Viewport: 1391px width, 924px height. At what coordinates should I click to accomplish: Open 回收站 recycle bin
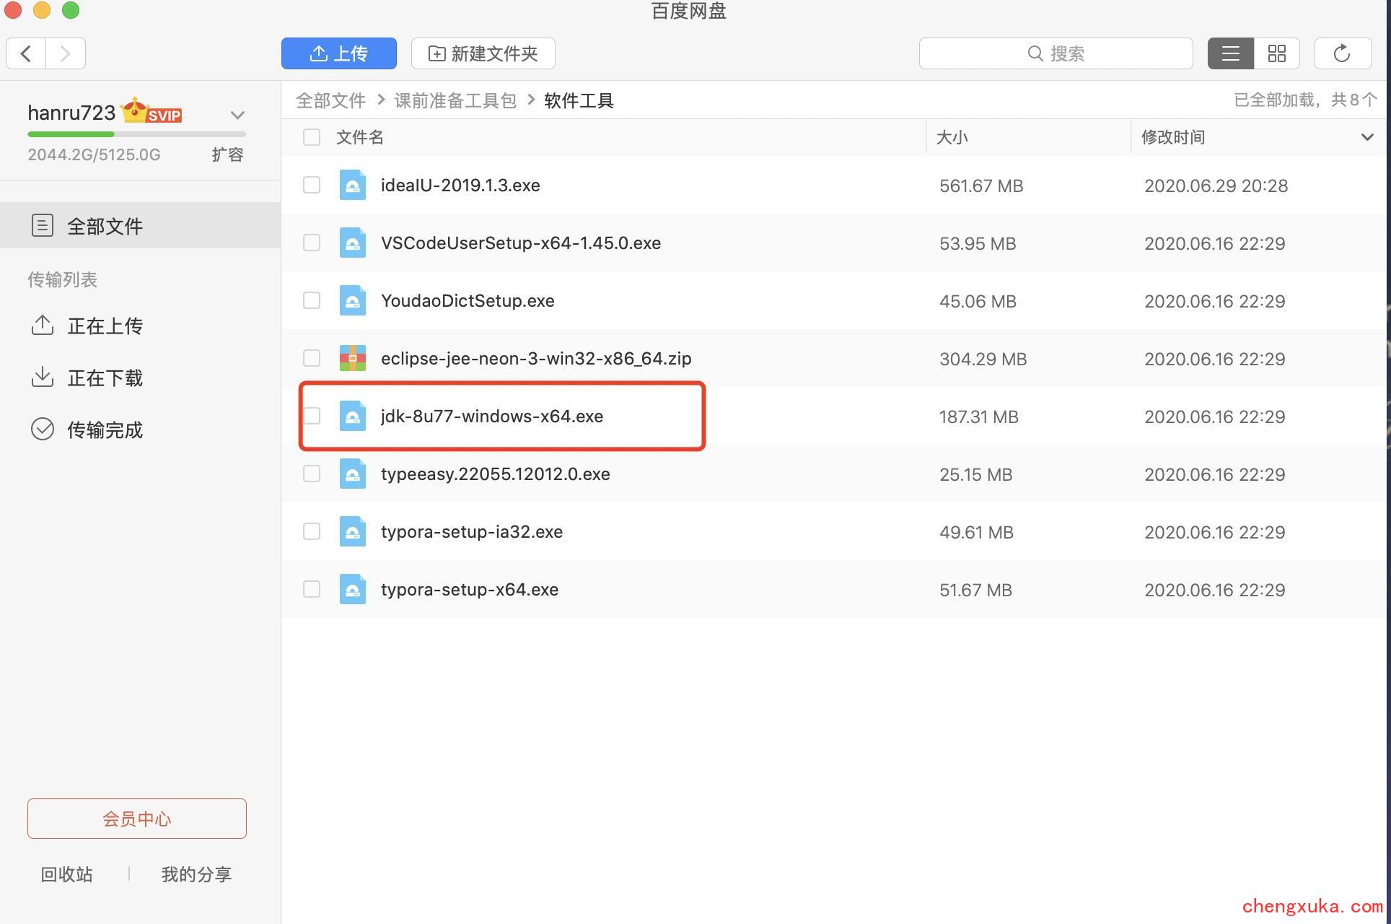pyautogui.click(x=66, y=875)
